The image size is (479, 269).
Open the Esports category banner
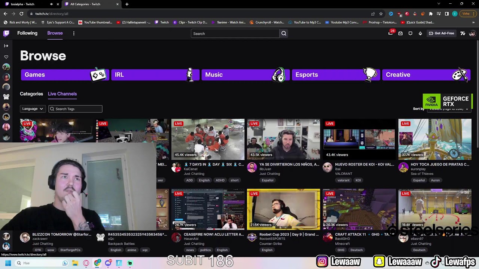[x=336, y=75]
